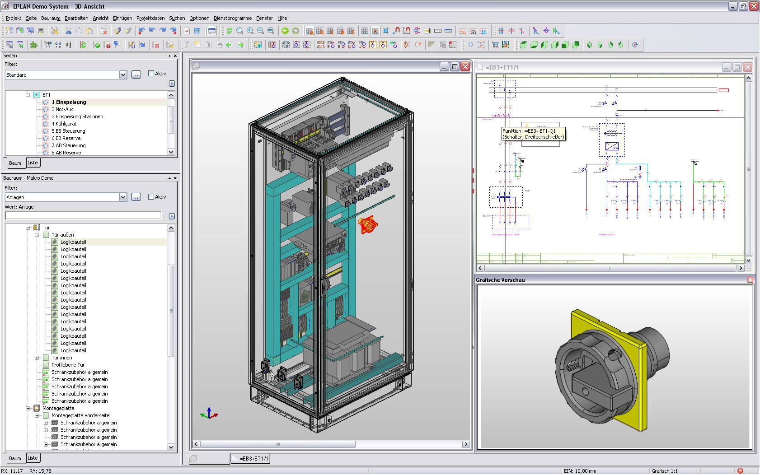Click the magnifier zoom-out icon

pyautogui.click(x=261, y=31)
